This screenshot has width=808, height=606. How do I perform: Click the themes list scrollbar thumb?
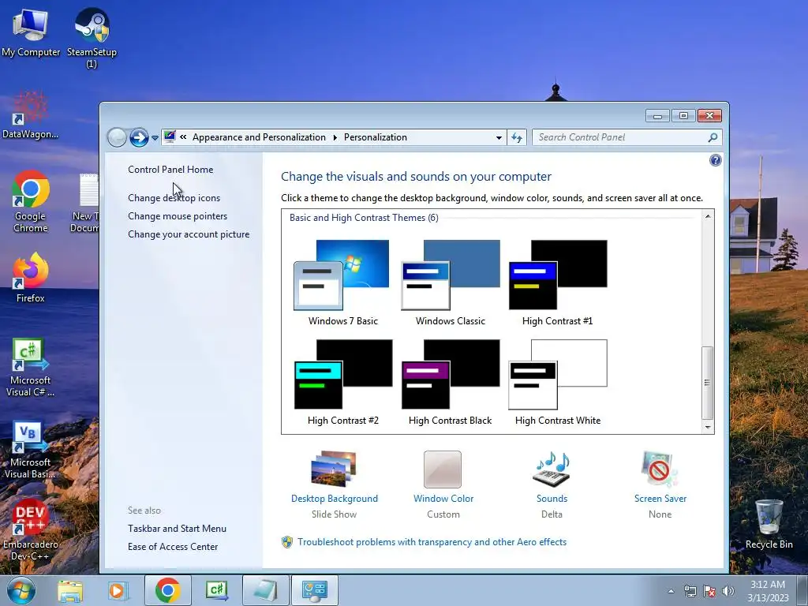click(x=708, y=383)
